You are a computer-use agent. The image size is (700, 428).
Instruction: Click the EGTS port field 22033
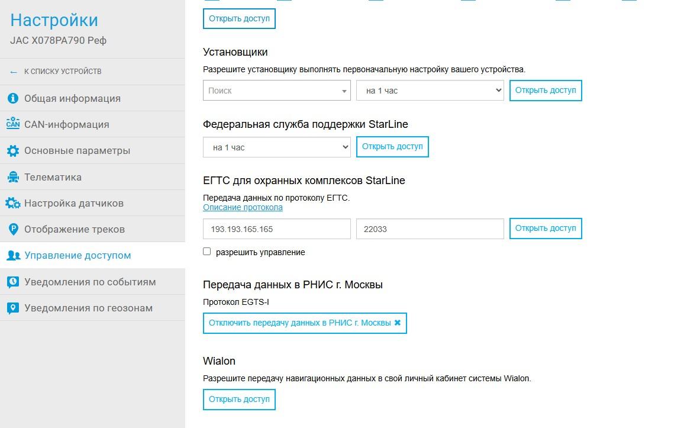click(x=430, y=229)
